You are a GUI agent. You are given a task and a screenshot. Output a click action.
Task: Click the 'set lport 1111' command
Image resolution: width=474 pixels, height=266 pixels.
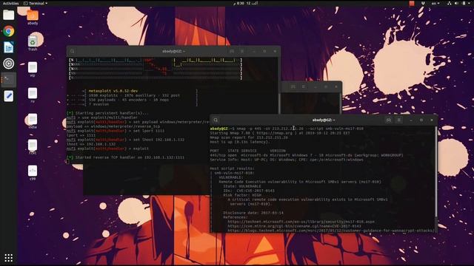pos(149,131)
